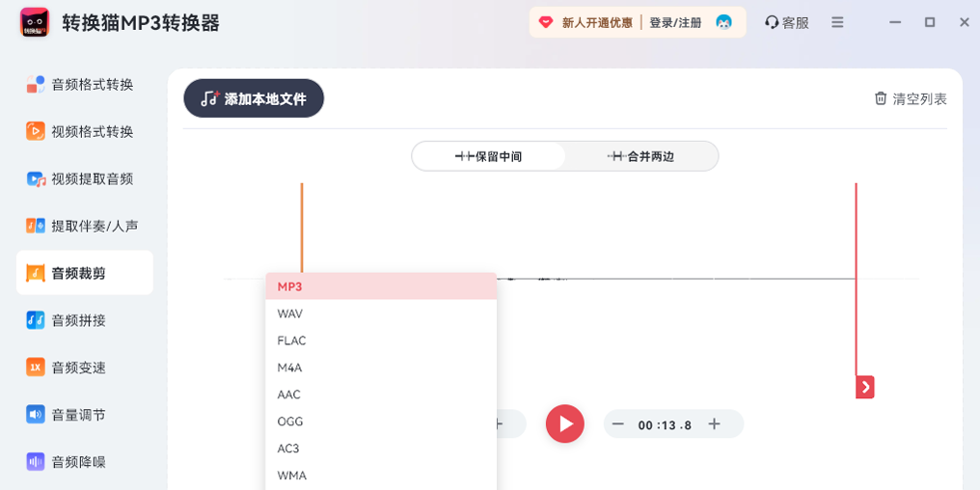Choose M4A from the format list
This screenshot has width=980, height=490.
tap(381, 367)
